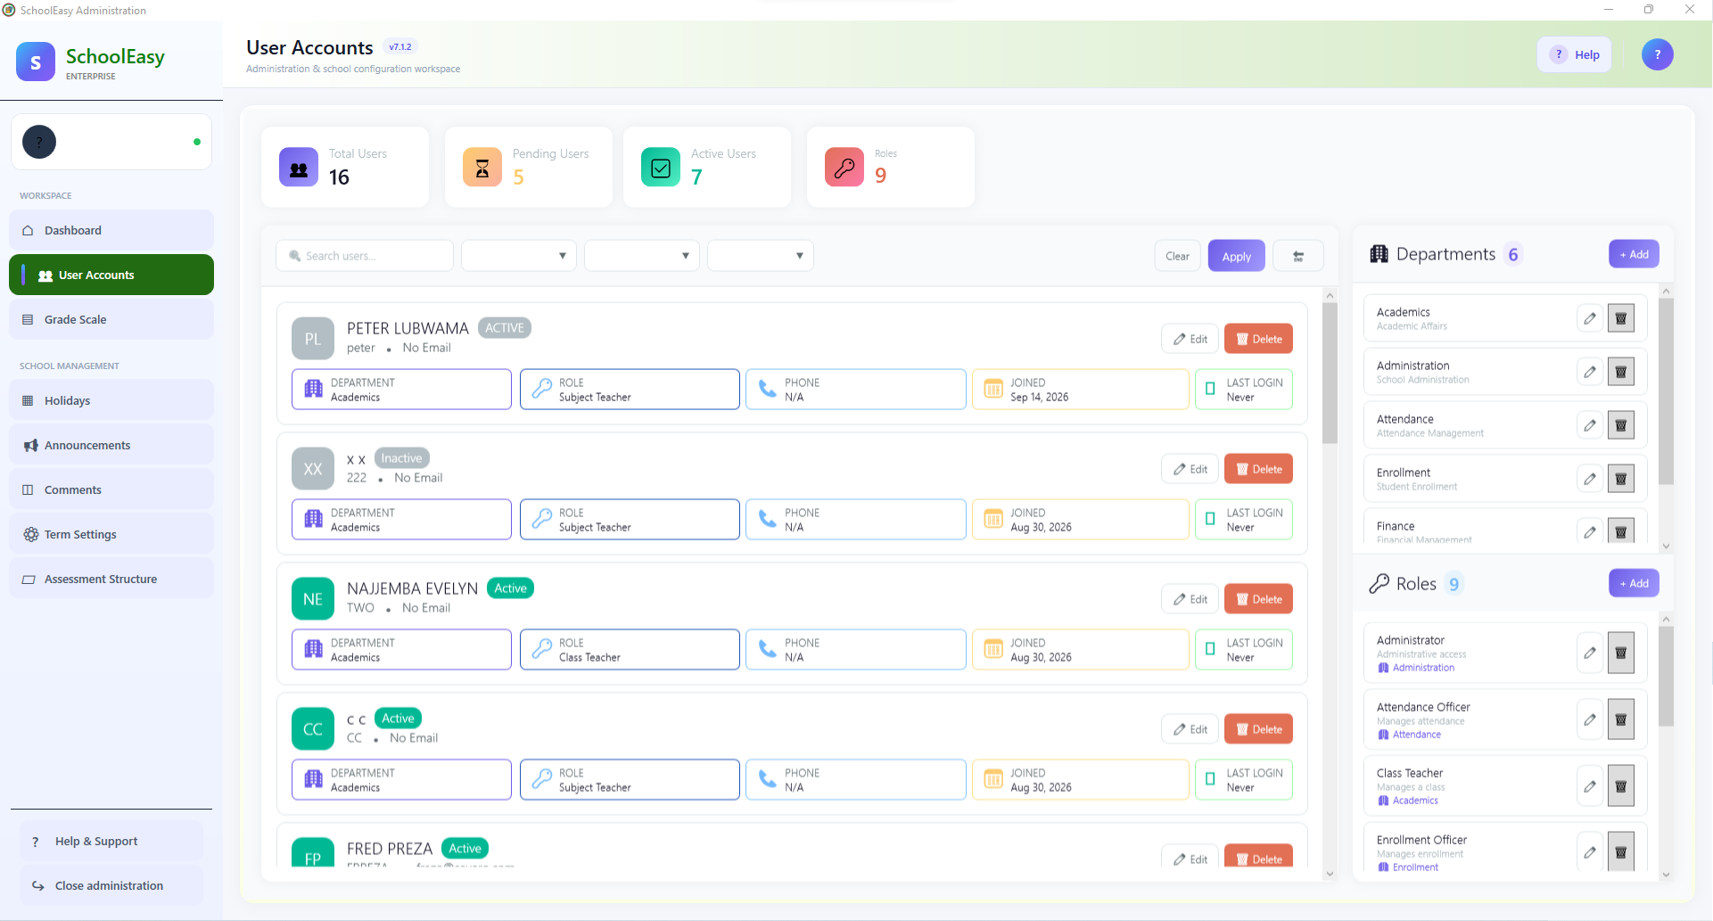Click the Total Users card icon
This screenshot has height=921, width=1713.
tap(299, 168)
